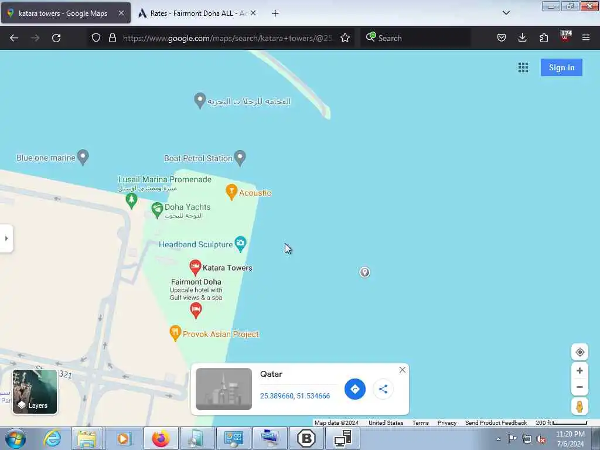Screen dimensions: 600x450
Task: Launch Internet Explorer from the taskbar
Action: click(x=52, y=438)
